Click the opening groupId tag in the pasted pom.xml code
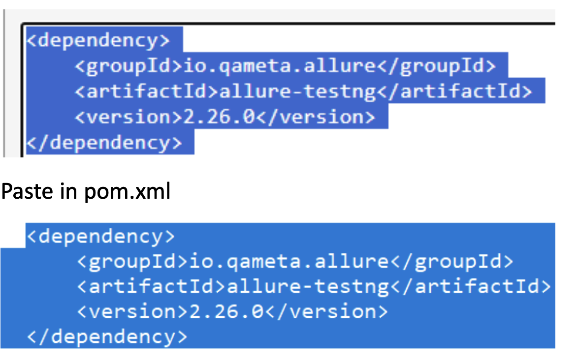 tap(133, 262)
